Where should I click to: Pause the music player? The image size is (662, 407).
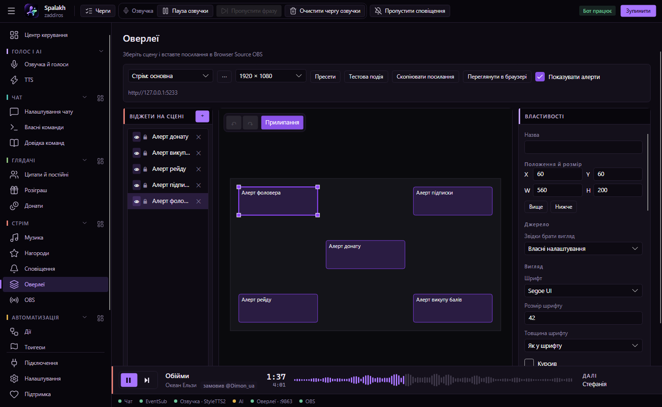coord(129,380)
